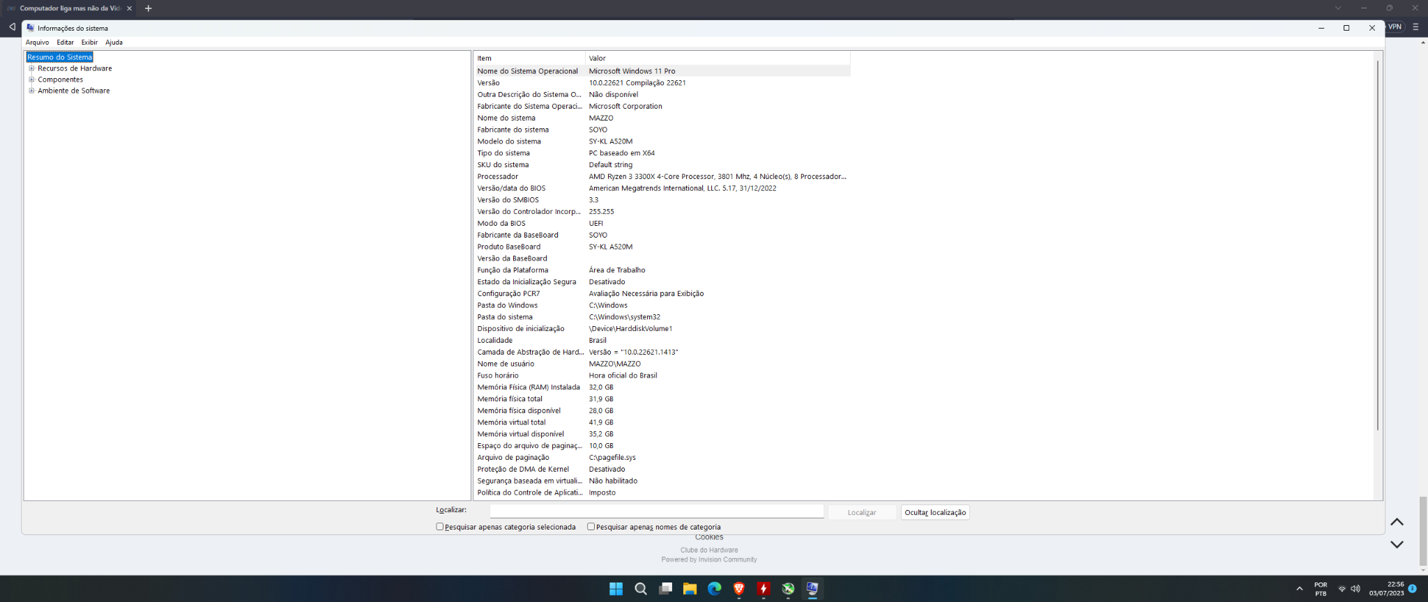The height and width of the screenshot is (602, 1428).
Task: Click the scroll-down chevron on the page
Action: (x=1397, y=544)
